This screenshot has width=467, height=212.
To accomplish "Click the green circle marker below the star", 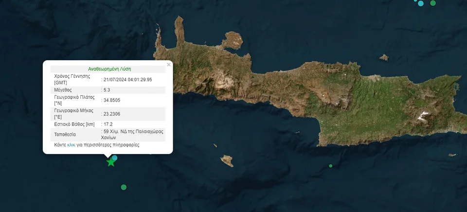I will click(124, 187).
